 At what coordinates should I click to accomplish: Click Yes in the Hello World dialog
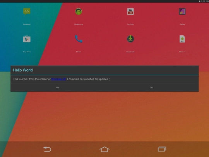[57, 88]
